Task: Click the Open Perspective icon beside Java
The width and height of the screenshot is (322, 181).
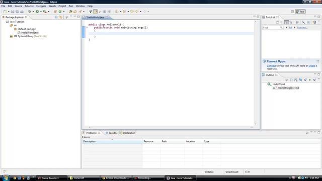Action: coord(293,12)
